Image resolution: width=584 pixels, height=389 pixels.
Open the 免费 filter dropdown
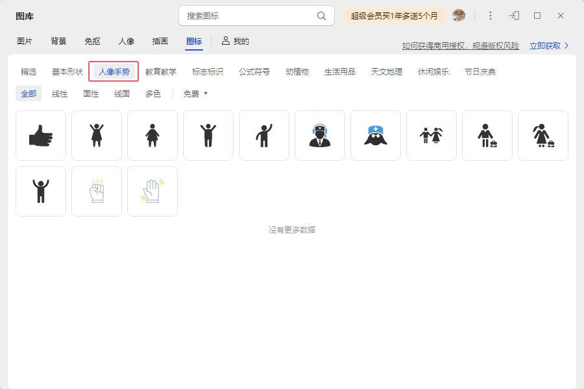[x=195, y=94]
